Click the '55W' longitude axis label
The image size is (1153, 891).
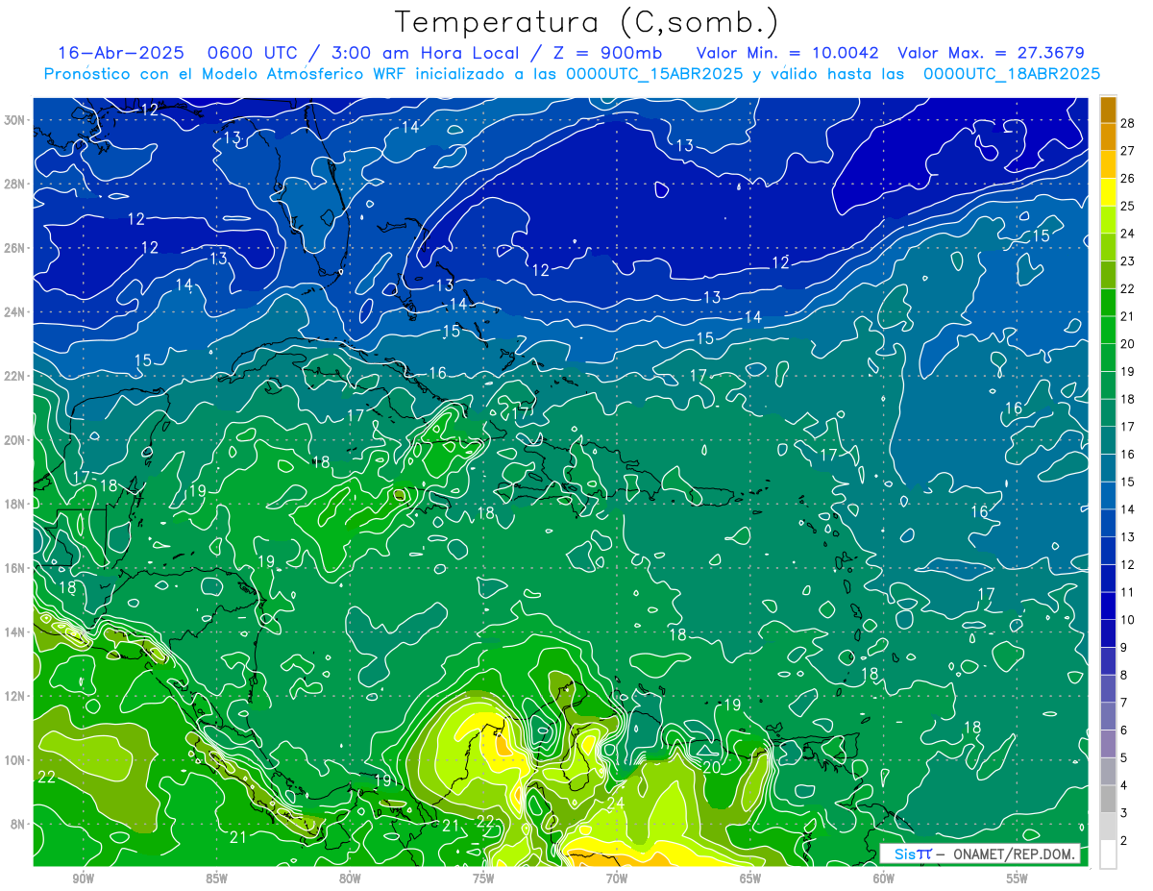(1017, 879)
